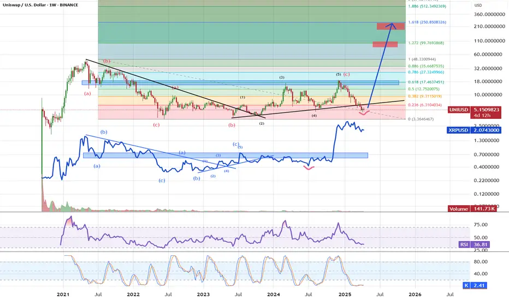This screenshot has width=509, height=300.
Task: Click 0.7000000 on the price axis
Action: pyautogui.click(x=487, y=155)
